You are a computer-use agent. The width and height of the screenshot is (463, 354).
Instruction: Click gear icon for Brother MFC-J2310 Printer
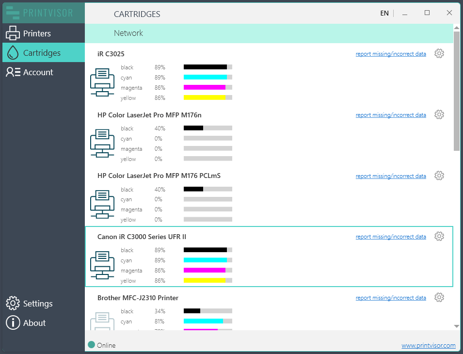tap(439, 297)
